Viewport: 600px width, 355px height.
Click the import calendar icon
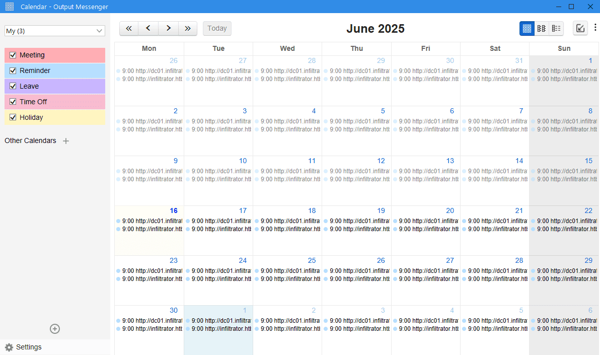(580, 29)
